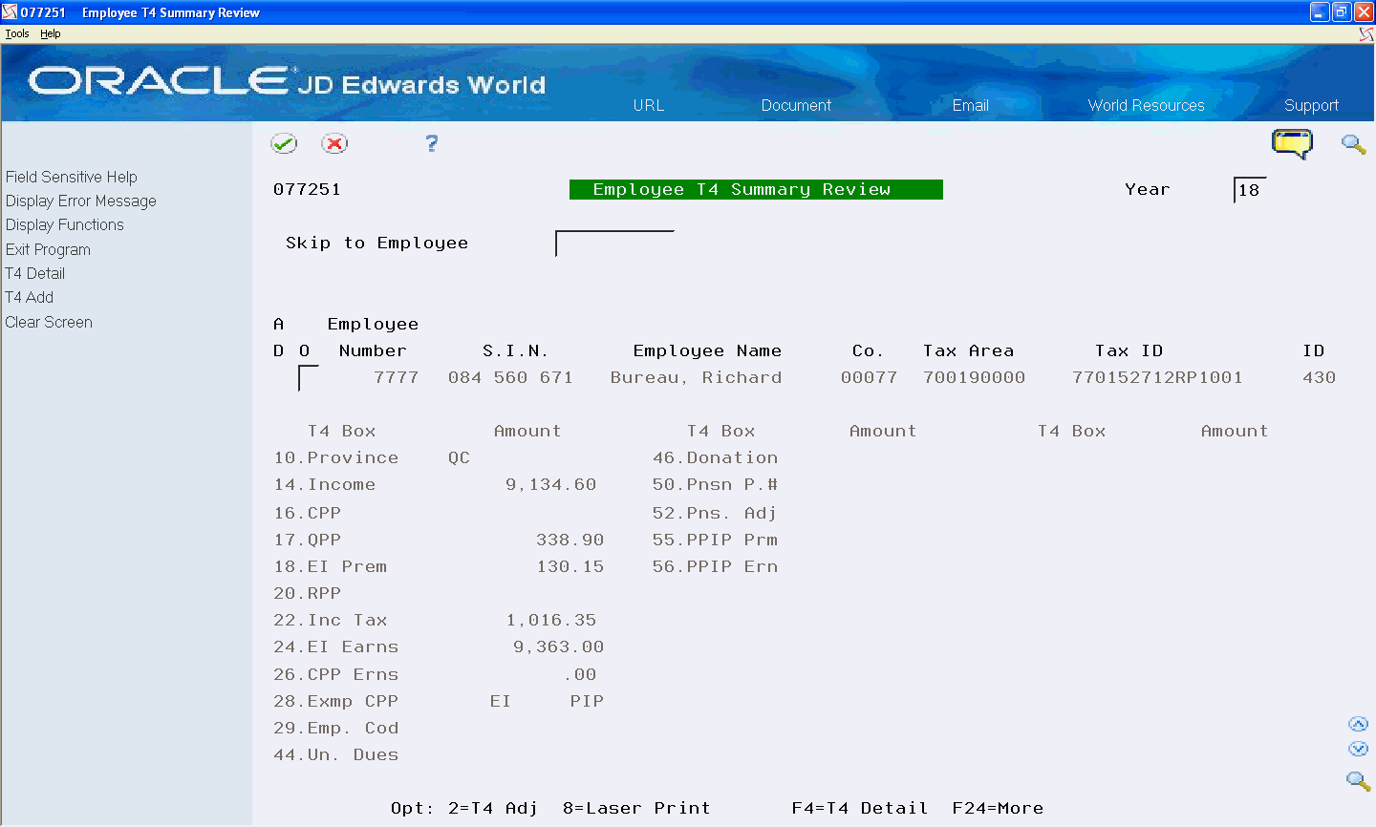This screenshot has height=827, width=1376.
Task: Open the yellow message bubble icon
Action: pyautogui.click(x=1292, y=144)
